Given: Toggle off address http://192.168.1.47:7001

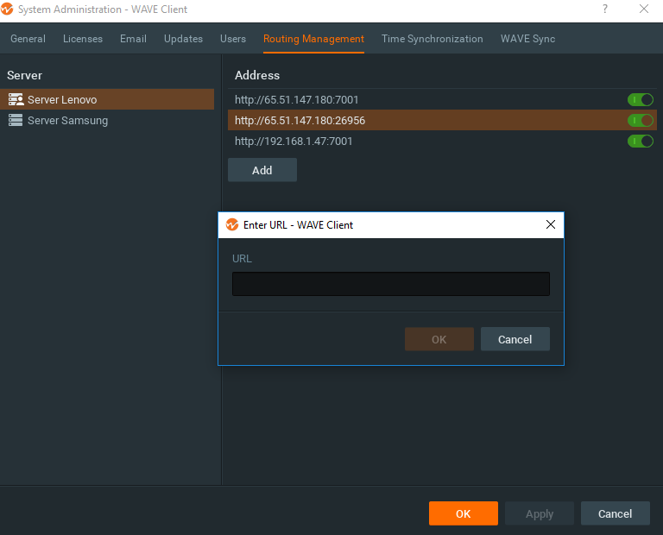Looking at the screenshot, I should [641, 142].
